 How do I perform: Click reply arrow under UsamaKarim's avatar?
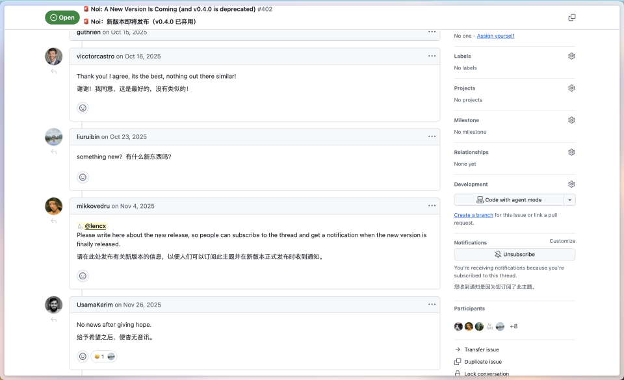(54, 320)
